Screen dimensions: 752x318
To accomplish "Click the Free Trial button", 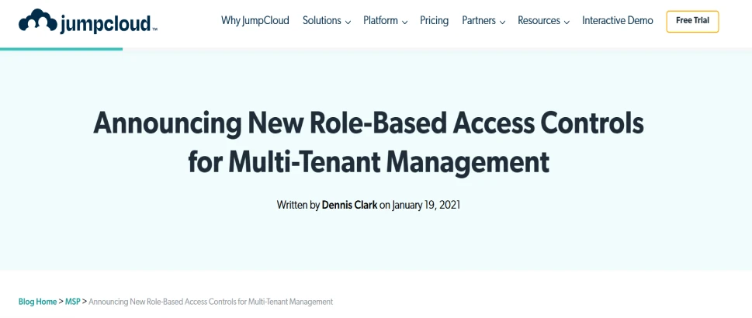I will point(692,21).
